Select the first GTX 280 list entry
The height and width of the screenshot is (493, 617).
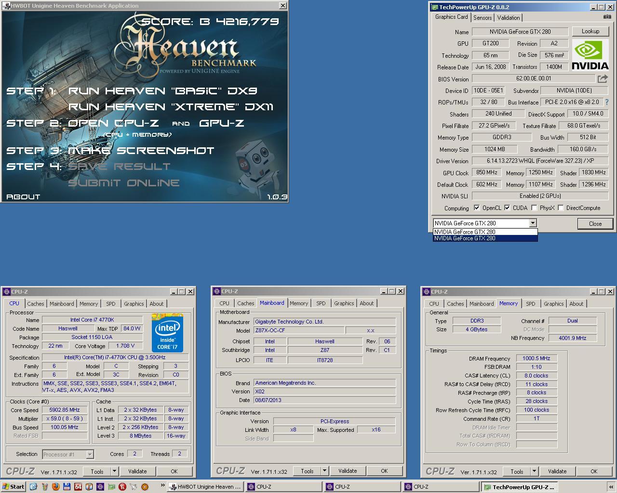pyautogui.click(x=485, y=232)
